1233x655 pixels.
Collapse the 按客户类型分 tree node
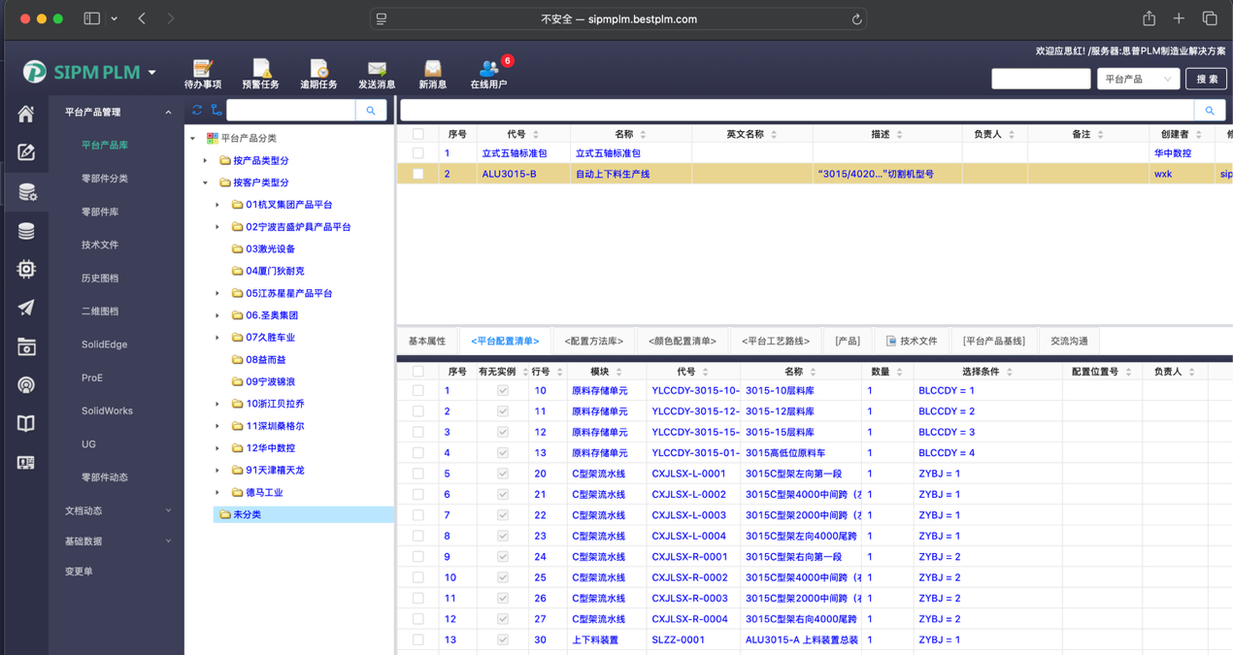pyautogui.click(x=205, y=182)
